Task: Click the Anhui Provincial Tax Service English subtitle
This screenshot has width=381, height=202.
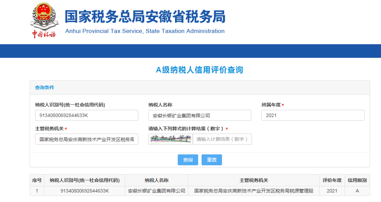Action: [x=145, y=31]
